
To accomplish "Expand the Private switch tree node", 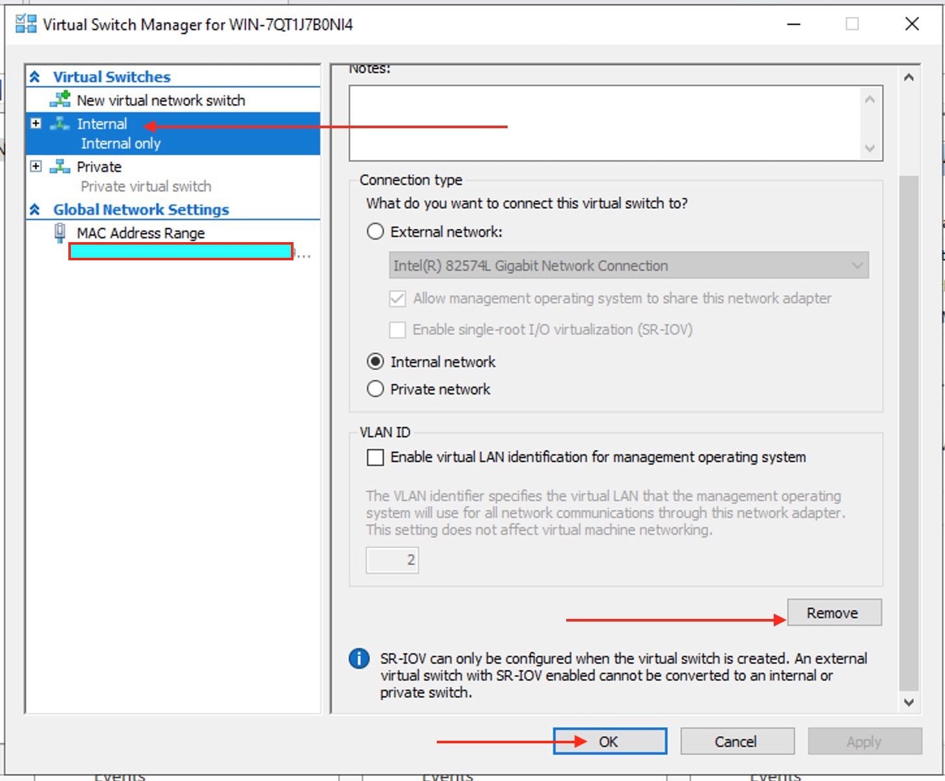I will [x=36, y=166].
